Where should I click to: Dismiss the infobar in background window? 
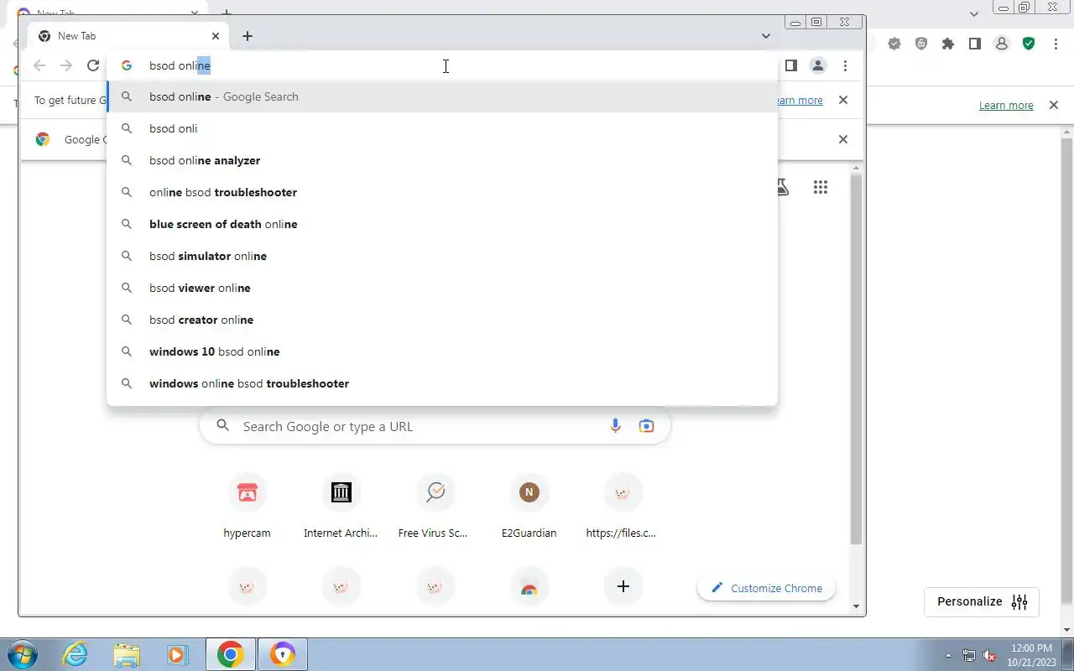(x=1053, y=105)
